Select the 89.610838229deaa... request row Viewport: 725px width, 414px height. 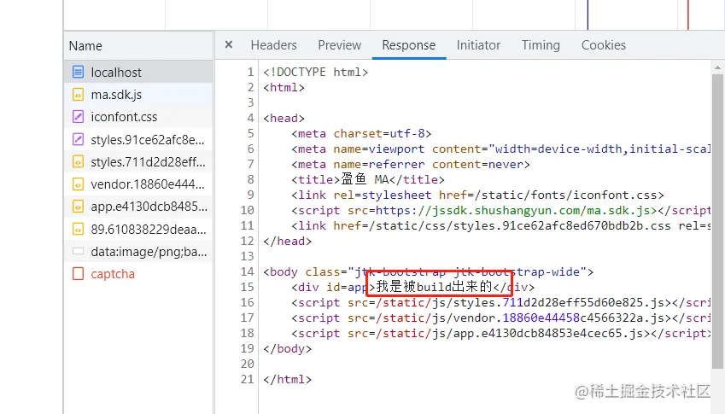click(x=138, y=229)
